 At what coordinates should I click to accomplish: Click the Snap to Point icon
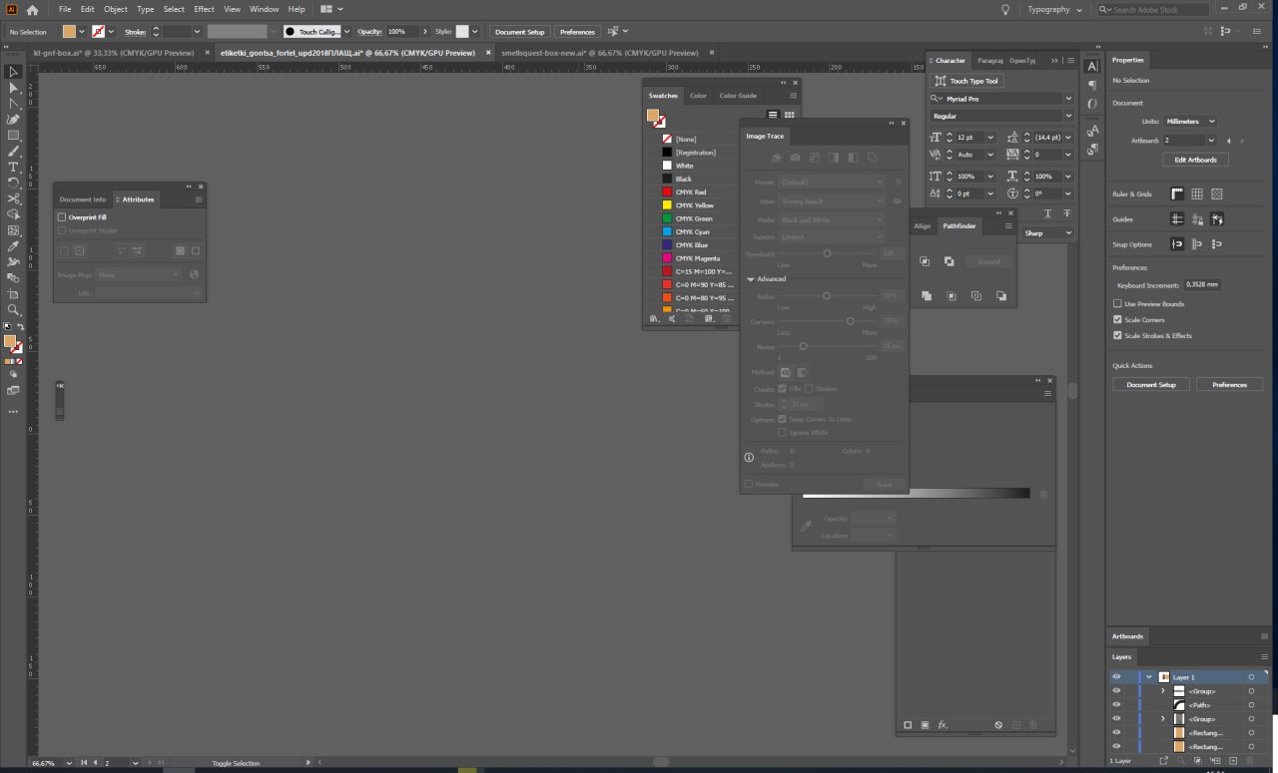click(1178, 244)
